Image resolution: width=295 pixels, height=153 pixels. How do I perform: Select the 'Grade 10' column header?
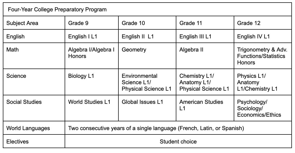click(133, 23)
